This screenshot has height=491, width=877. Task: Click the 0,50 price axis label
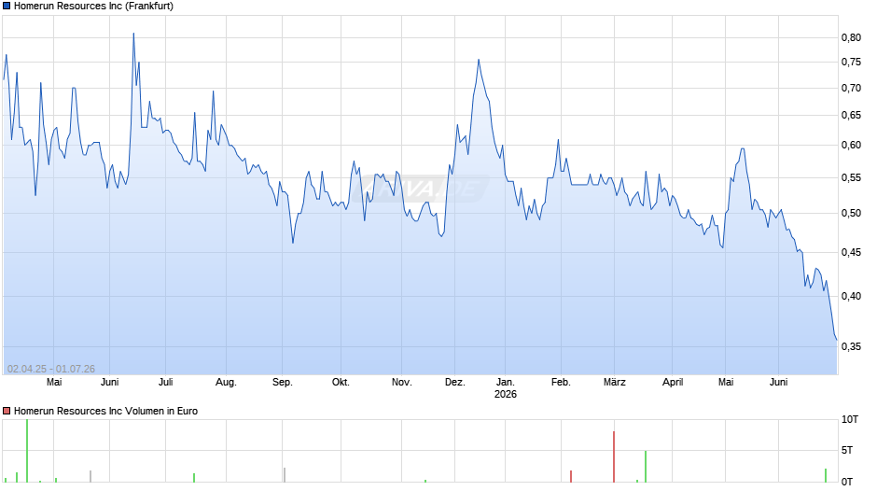tap(851, 214)
